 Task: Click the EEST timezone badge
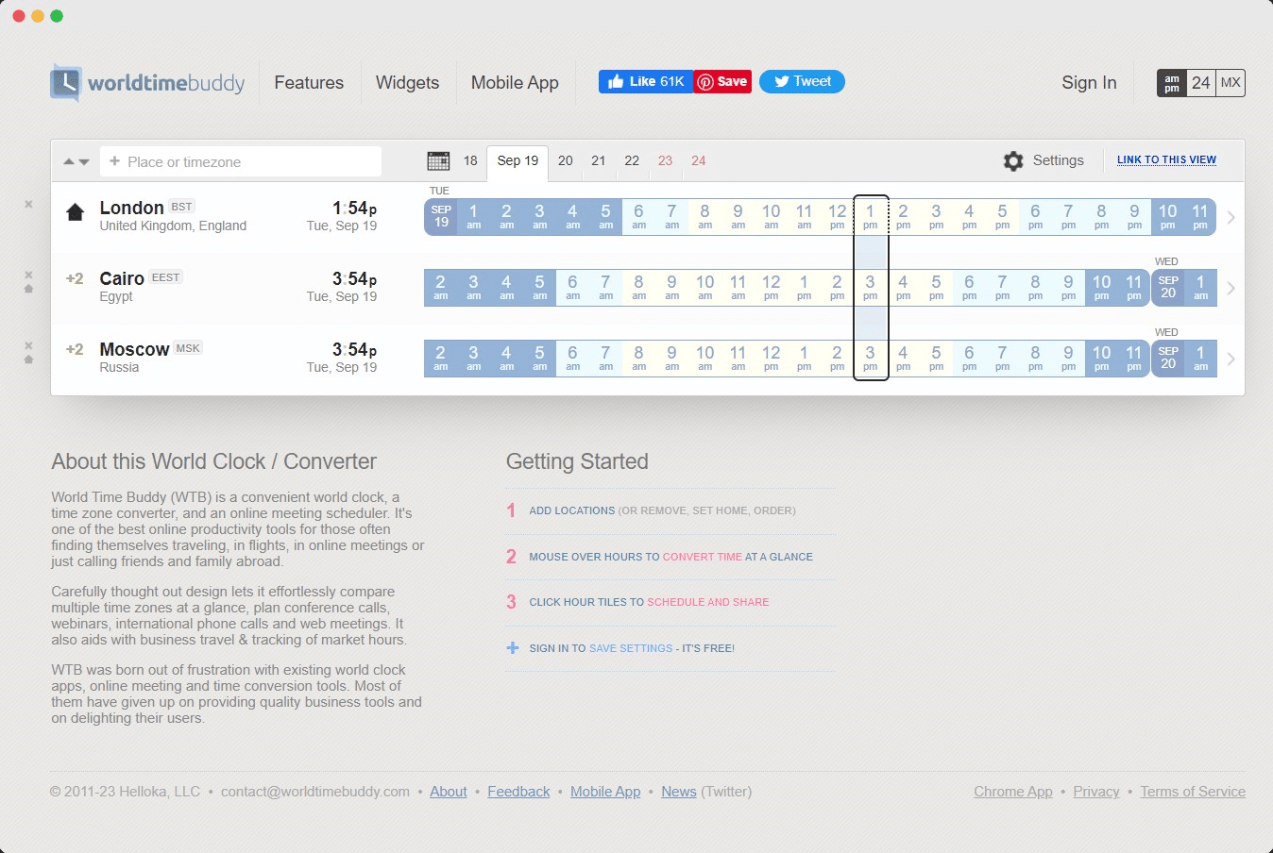point(165,277)
